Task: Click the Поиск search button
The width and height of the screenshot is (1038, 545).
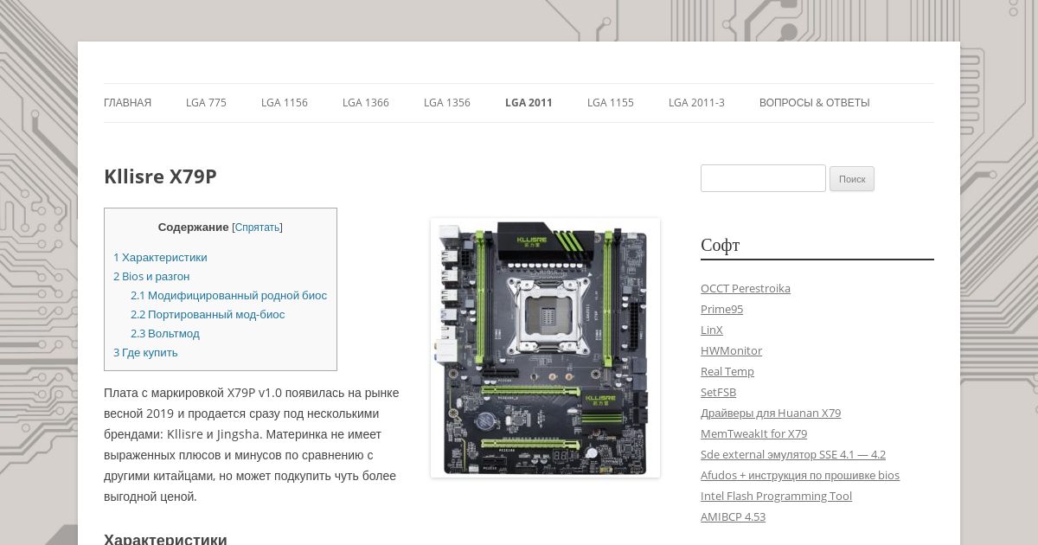Action: pos(852,179)
